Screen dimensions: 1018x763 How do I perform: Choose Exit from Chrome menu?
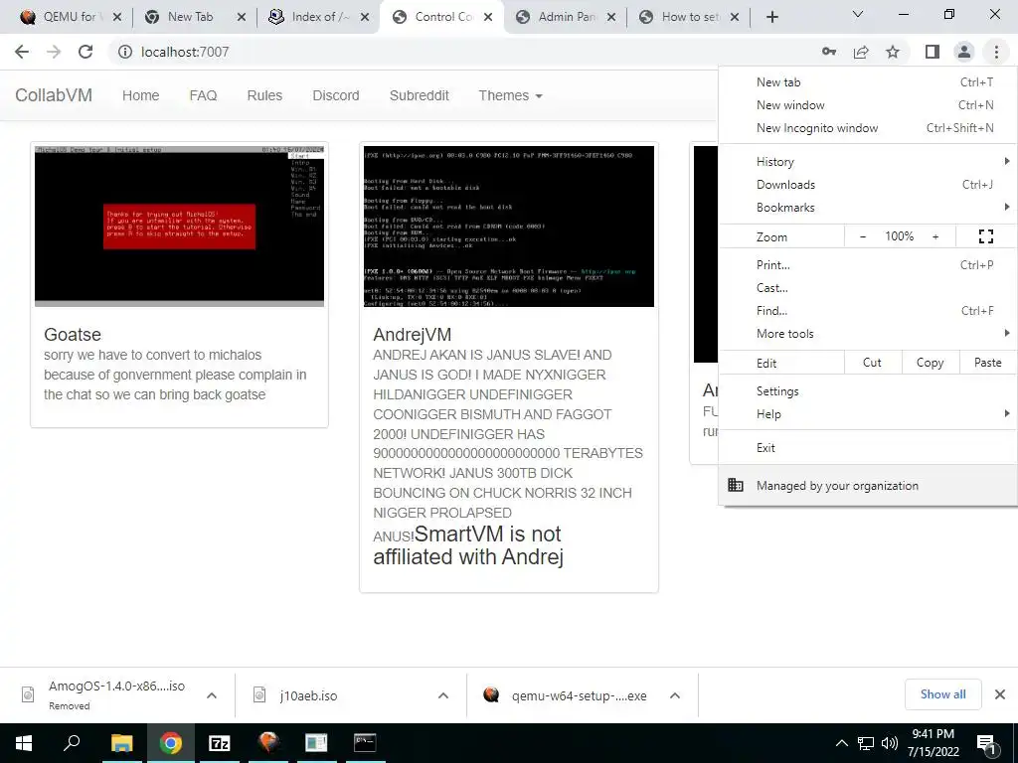(x=868, y=448)
